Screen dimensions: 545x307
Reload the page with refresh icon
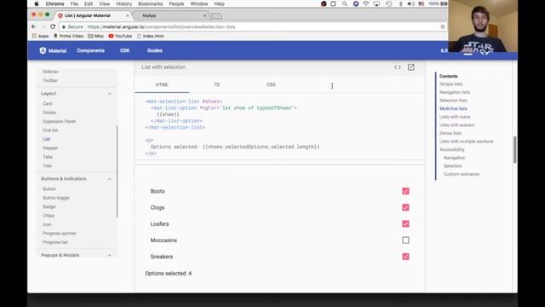[53, 26]
